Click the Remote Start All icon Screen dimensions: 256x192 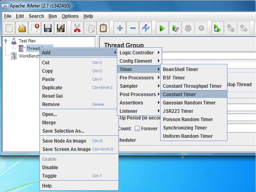[x=218, y=28]
